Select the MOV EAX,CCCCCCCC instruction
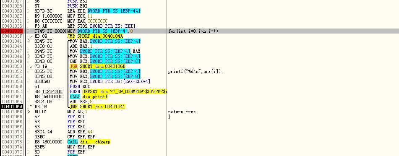 tap(88, 21)
